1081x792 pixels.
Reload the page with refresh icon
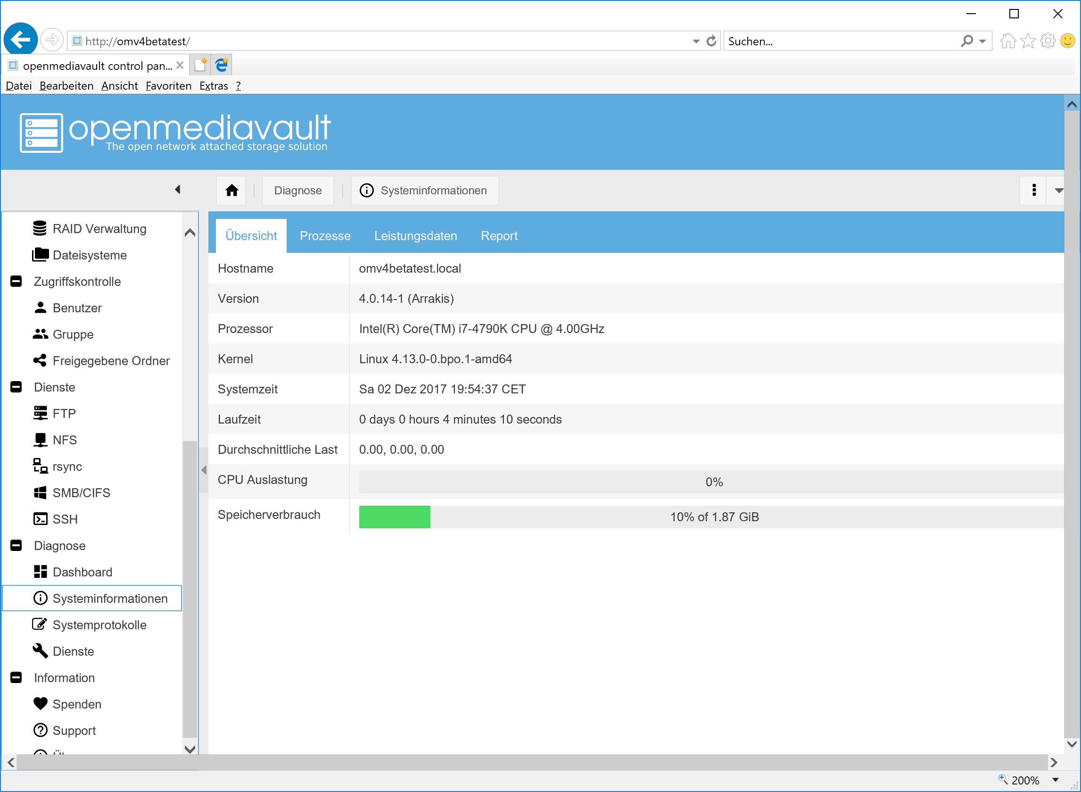pyautogui.click(x=711, y=41)
